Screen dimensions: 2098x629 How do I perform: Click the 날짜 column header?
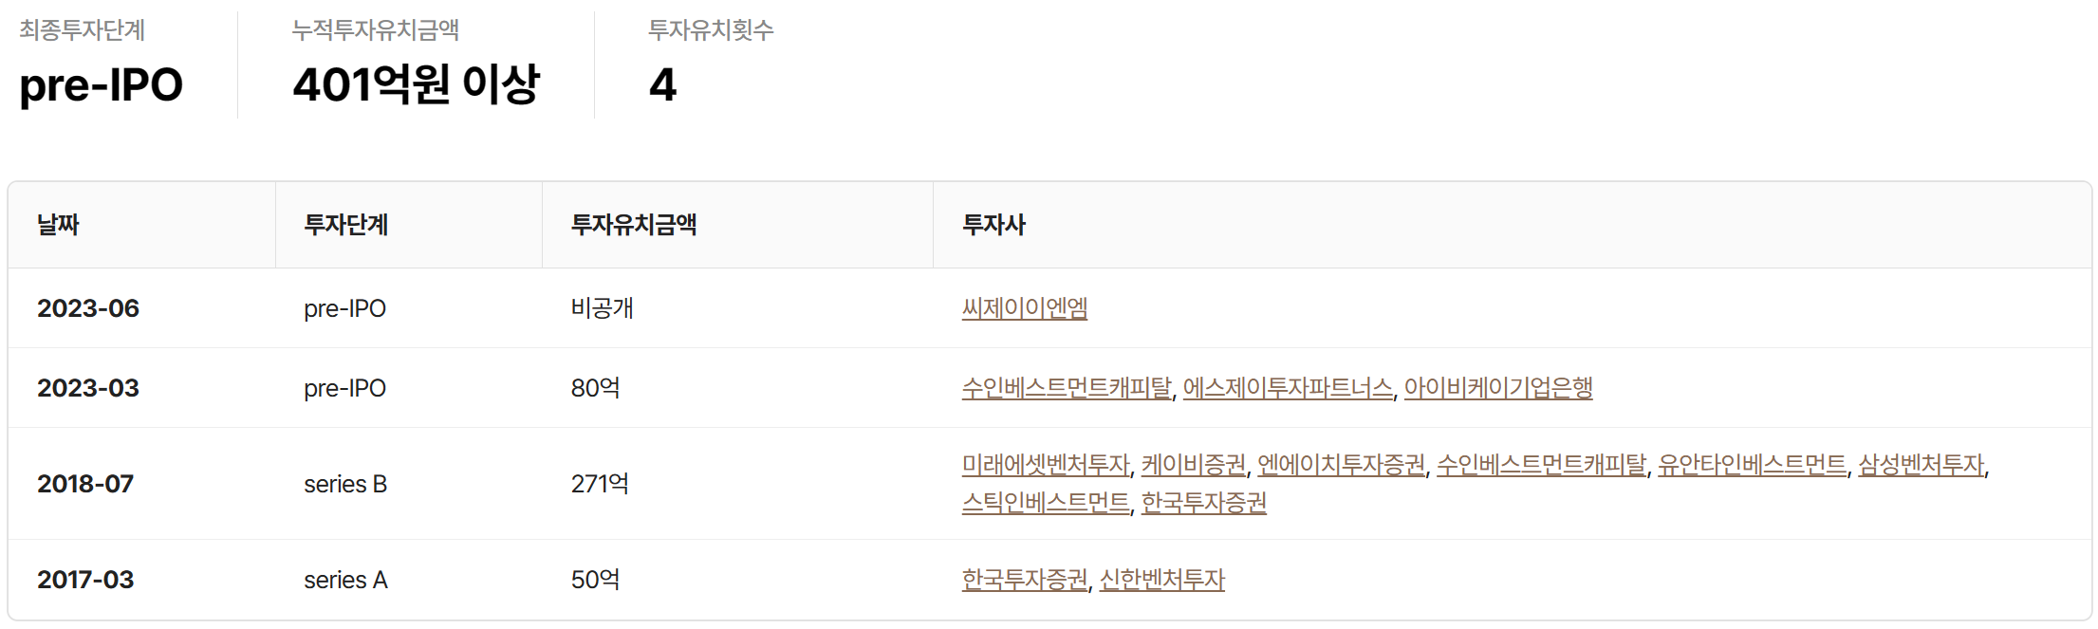click(x=58, y=225)
